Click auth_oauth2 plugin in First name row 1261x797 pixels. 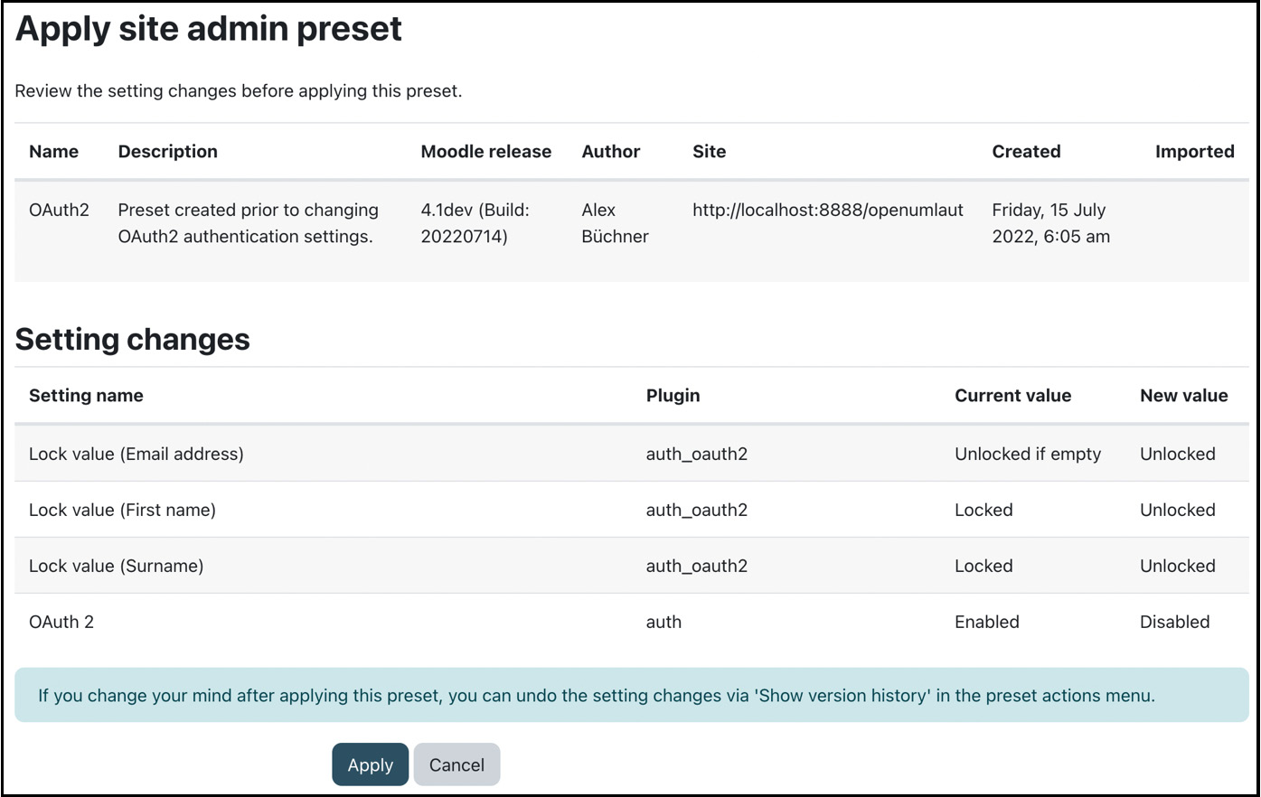click(697, 510)
